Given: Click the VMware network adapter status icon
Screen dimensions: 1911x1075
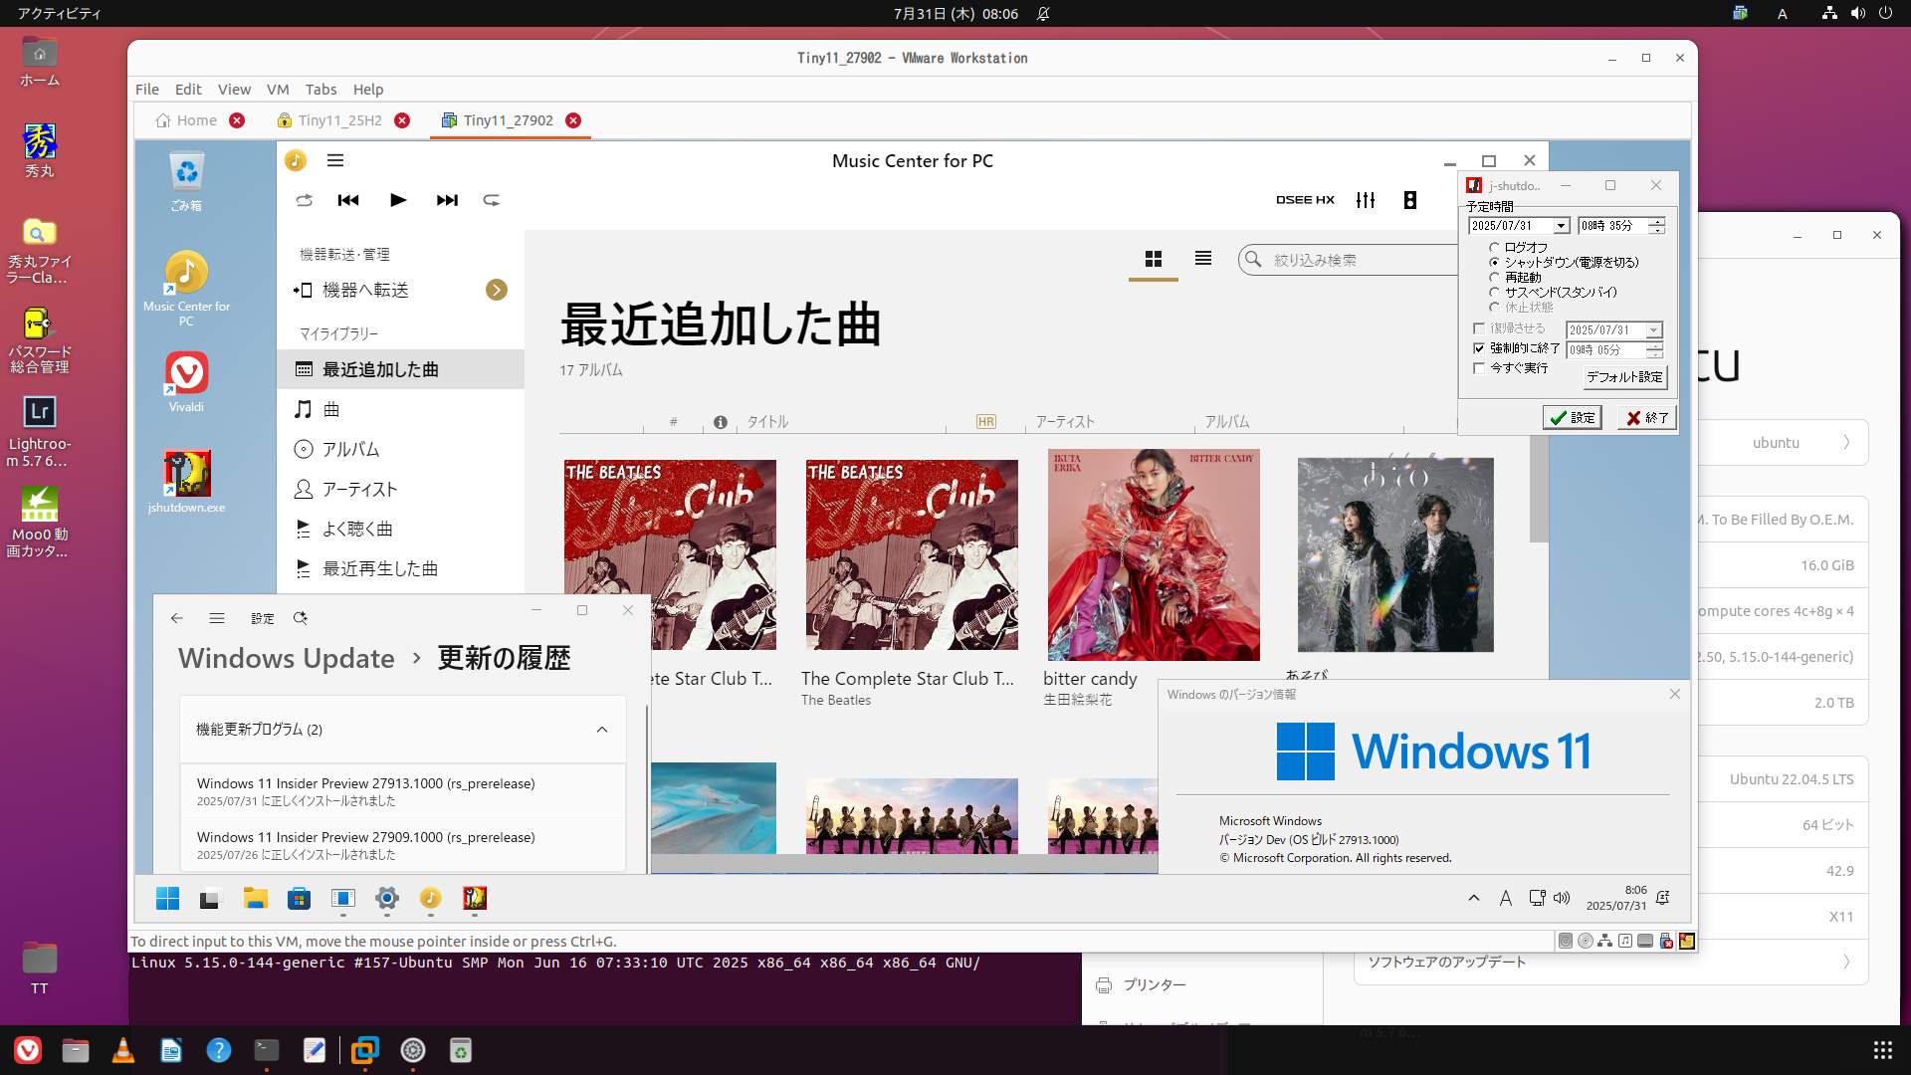Looking at the screenshot, I should pos(1605,941).
